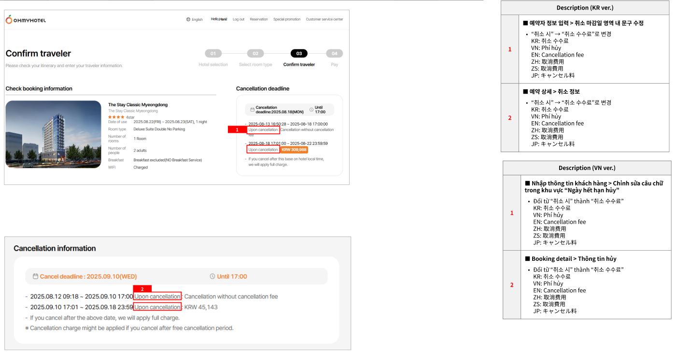Click the calendar icon beside Cancellation deadline:2025.08.18(MON)

(253, 110)
